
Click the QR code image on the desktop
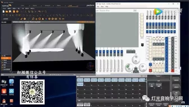(x=32, y=92)
